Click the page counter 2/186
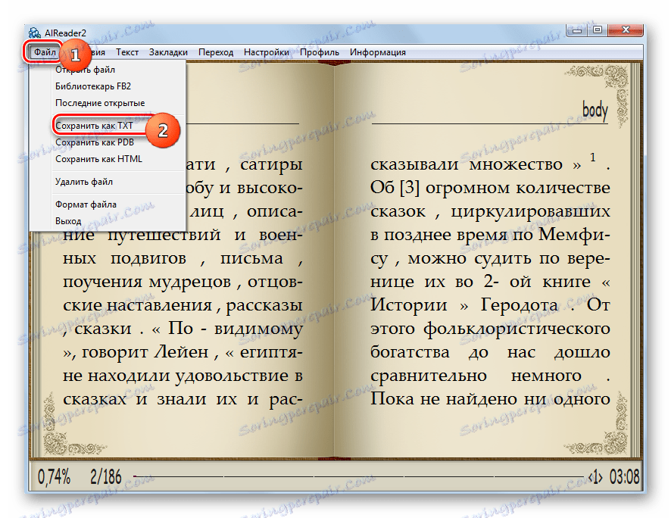The height and width of the screenshot is (518, 671). point(106,477)
